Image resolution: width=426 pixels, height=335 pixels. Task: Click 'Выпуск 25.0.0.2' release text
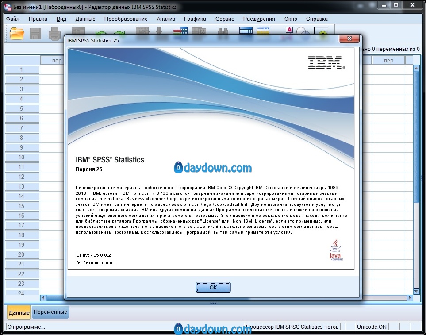94,255
